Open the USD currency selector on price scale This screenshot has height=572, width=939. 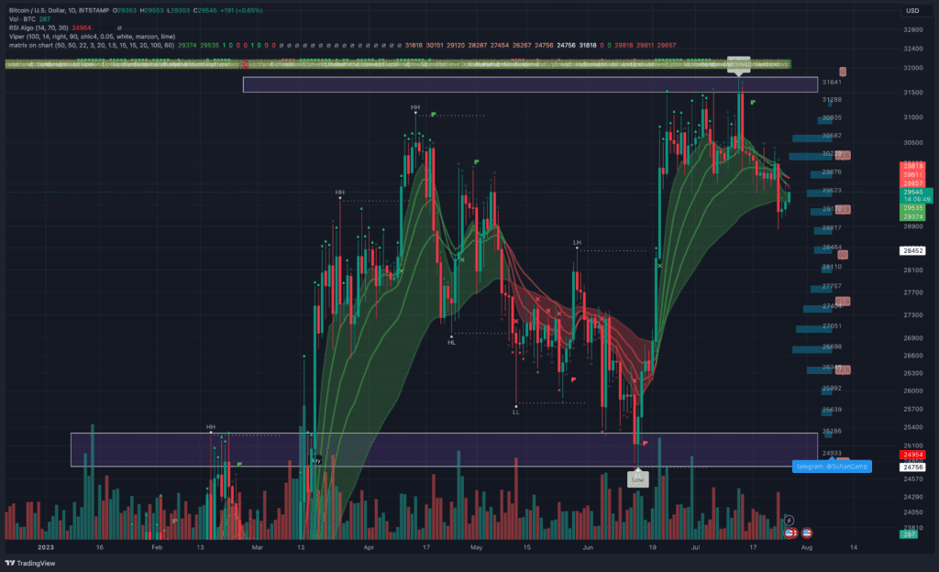click(912, 11)
